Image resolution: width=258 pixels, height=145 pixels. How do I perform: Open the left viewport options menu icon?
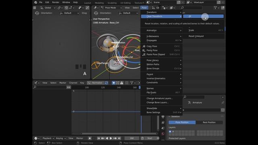pyautogui.click(x=35, y=8)
